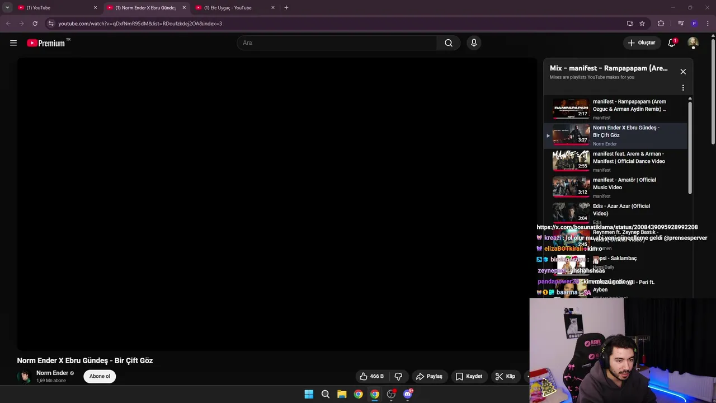
Task: Open Windows Start menu
Action: click(309, 395)
